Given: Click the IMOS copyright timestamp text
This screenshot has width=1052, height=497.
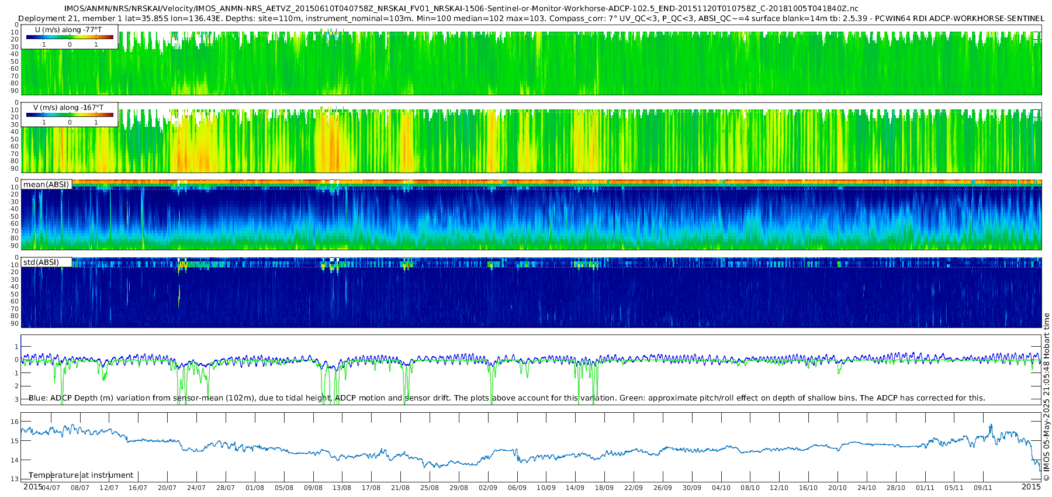Looking at the screenshot, I should click(x=1046, y=398).
